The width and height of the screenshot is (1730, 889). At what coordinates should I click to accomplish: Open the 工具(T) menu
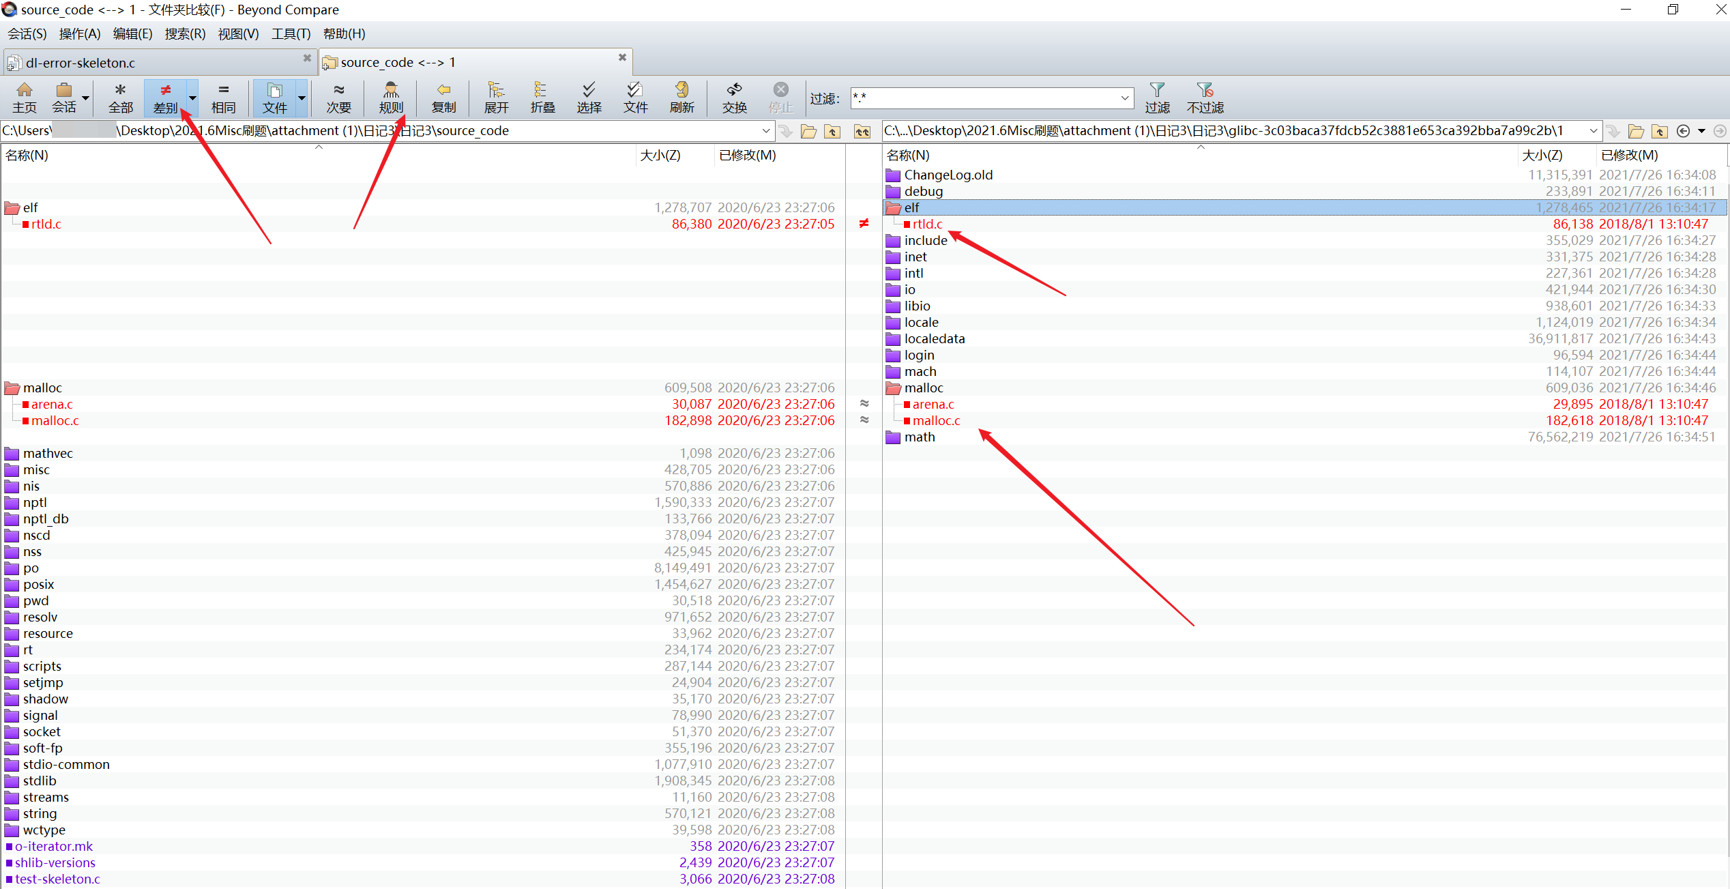click(291, 34)
